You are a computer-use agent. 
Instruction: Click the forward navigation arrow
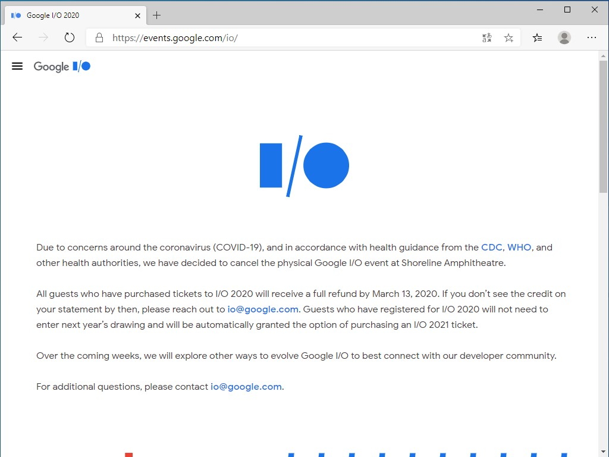[43, 37]
